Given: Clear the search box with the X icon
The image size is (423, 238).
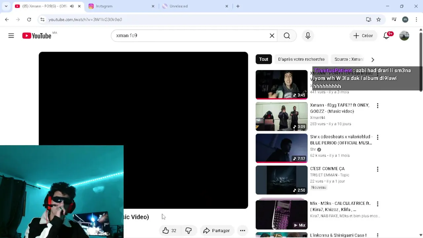Looking at the screenshot, I should 272,36.
